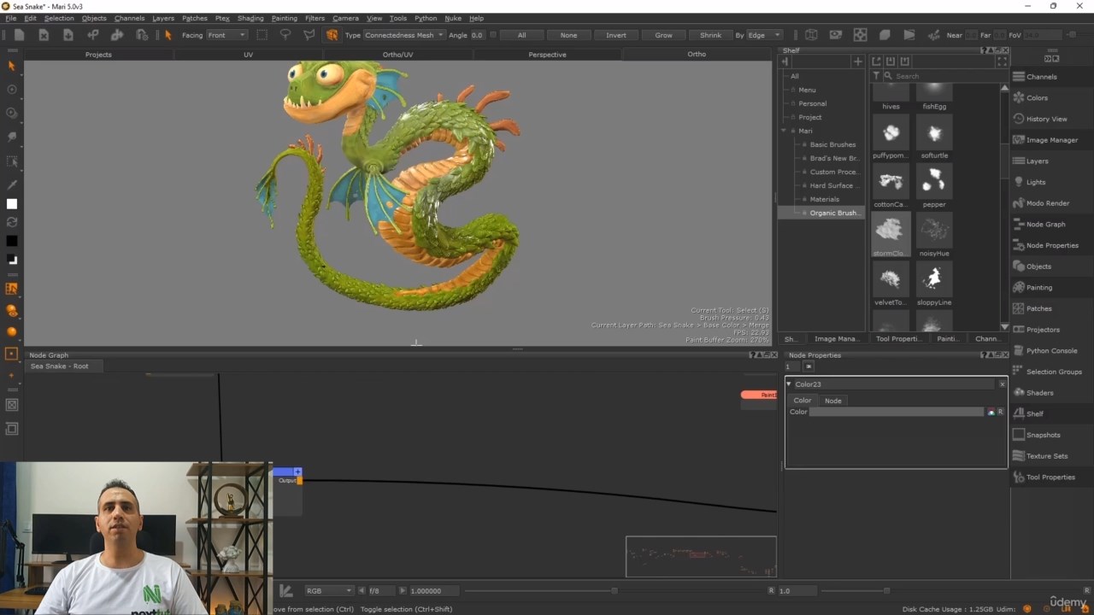Open the Type dropdown Connectedness Mesh
The image size is (1094, 615).
click(404, 35)
